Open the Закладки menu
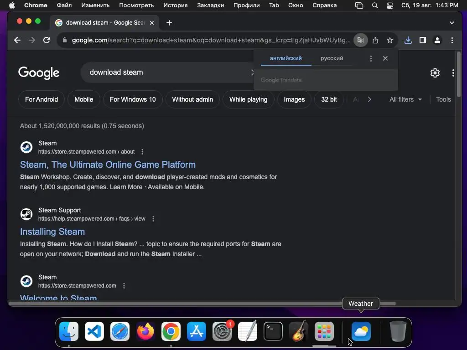 pos(211,5)
